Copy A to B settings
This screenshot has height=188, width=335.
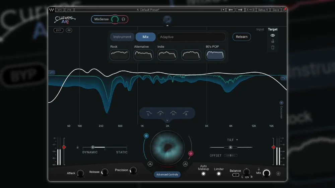[250, 10]
